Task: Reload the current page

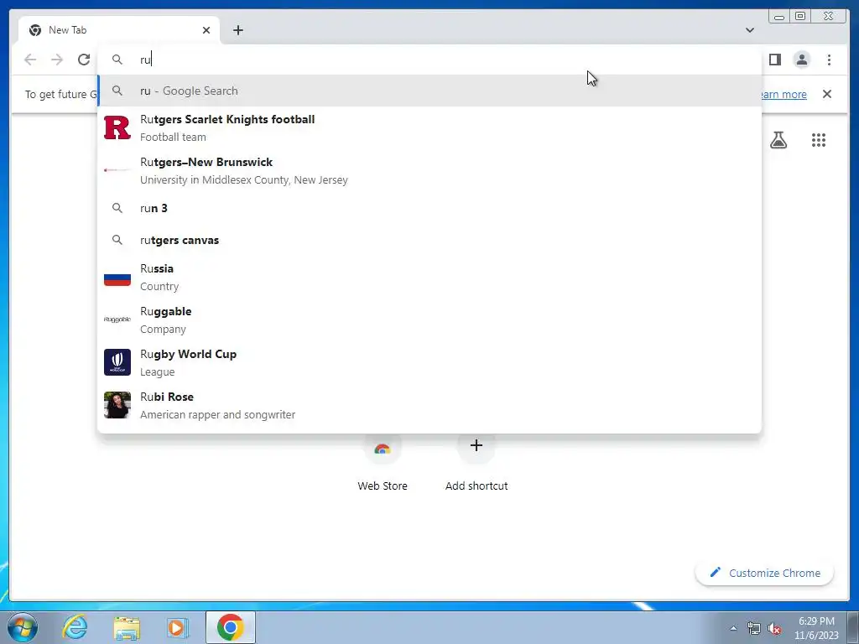Action: point(84,60)
